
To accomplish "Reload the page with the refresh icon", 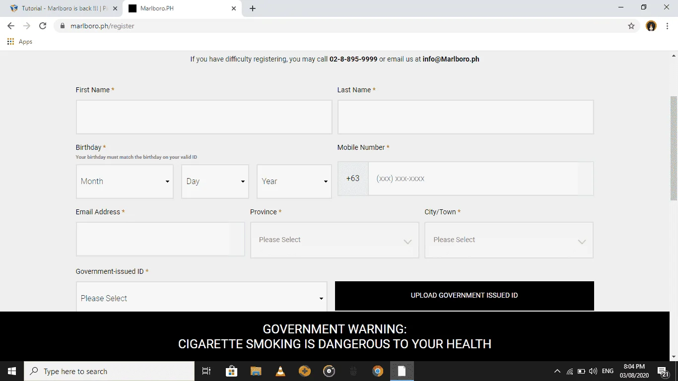I will (x=43, y=26).
